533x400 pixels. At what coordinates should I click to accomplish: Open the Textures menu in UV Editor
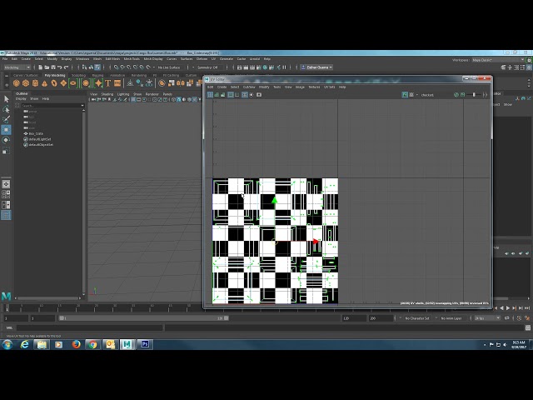coord(314,87)
